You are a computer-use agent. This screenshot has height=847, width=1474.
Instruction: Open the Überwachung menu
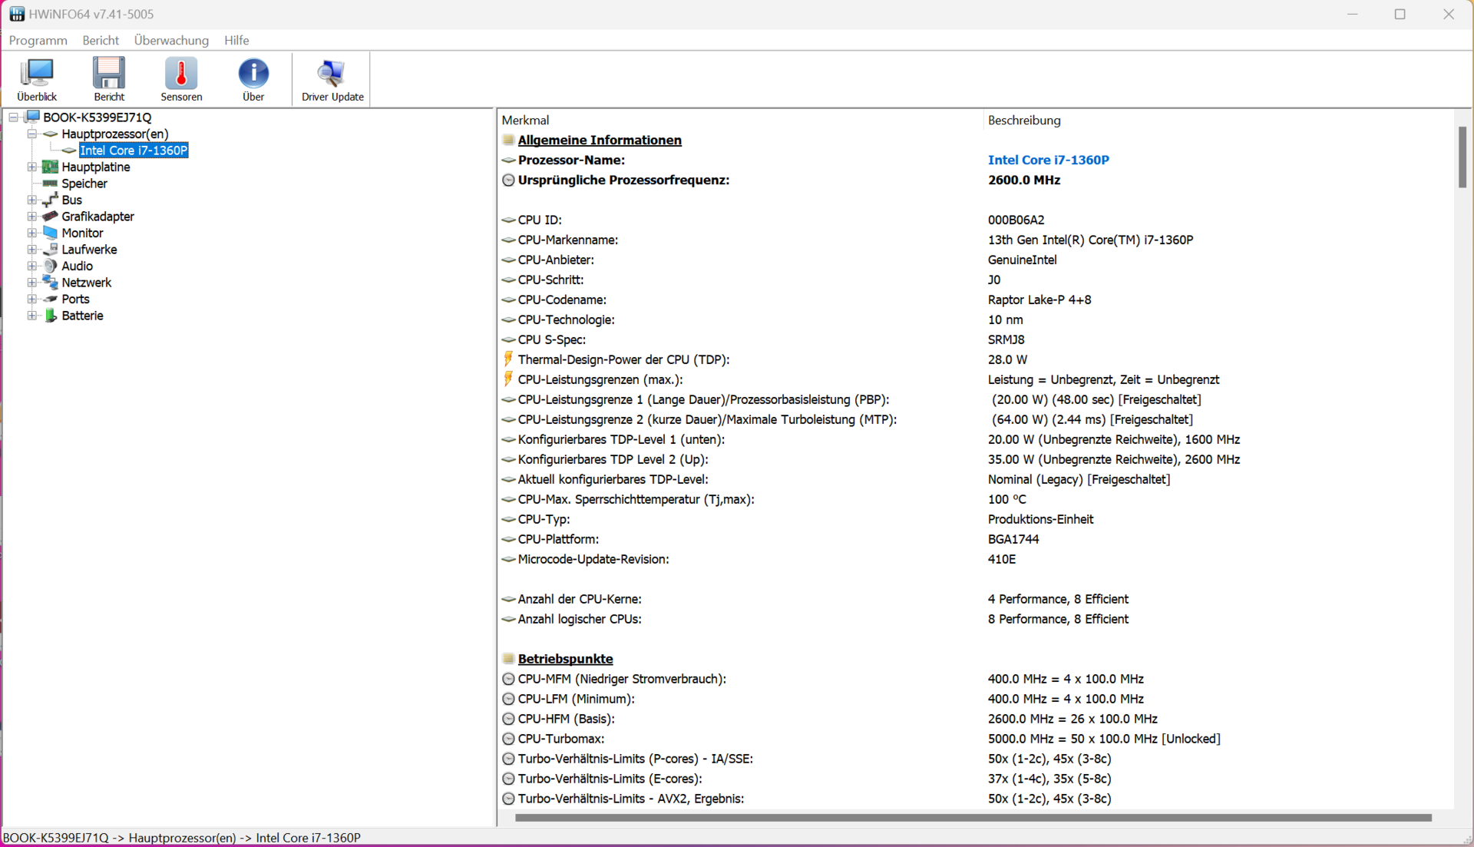pos(171,40)
